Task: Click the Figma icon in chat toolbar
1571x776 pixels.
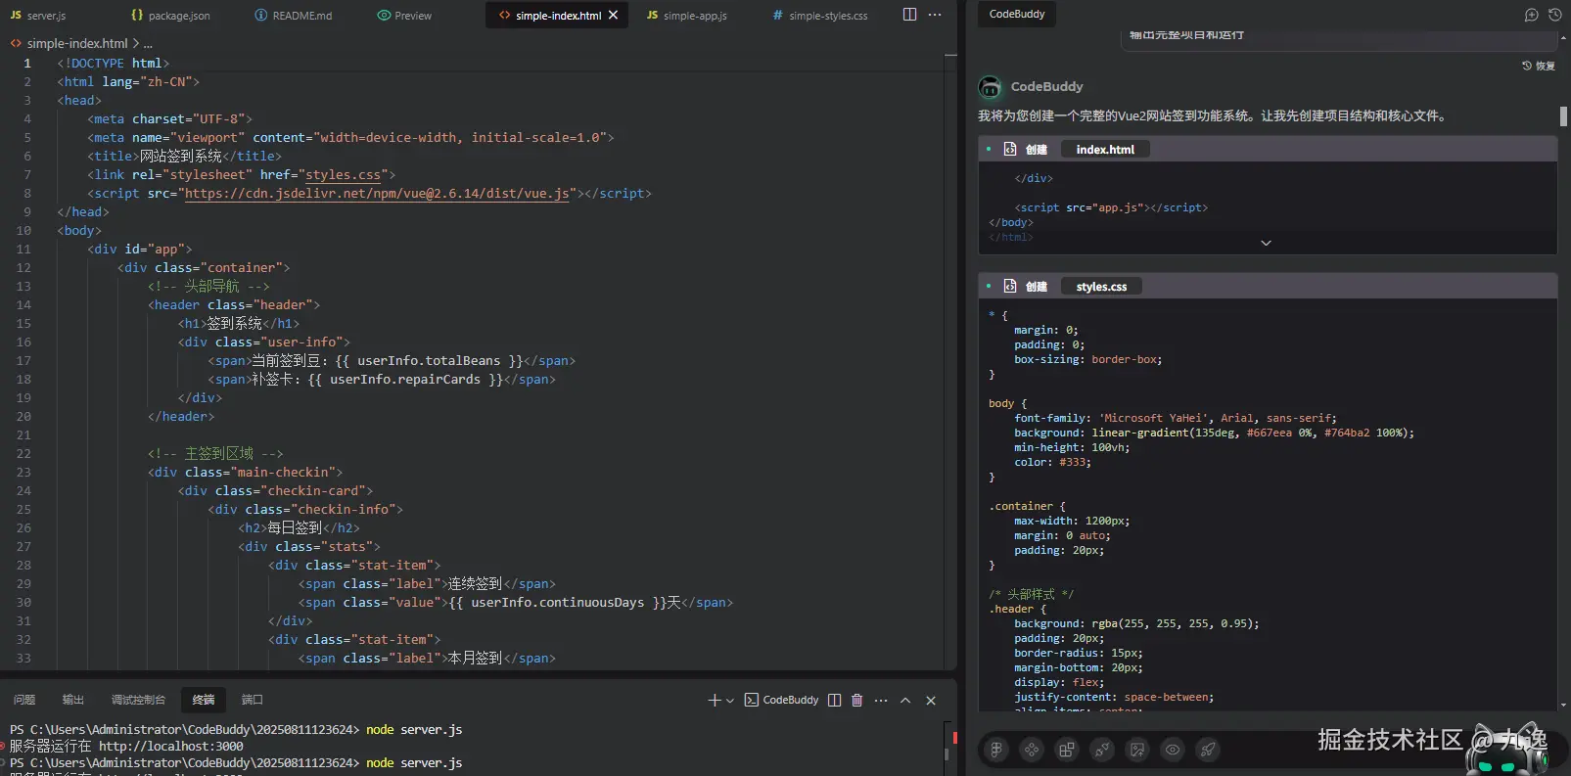Action: click(x=996, y=750)
